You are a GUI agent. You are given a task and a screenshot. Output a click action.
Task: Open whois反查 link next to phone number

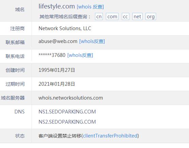tap(80, 55)
